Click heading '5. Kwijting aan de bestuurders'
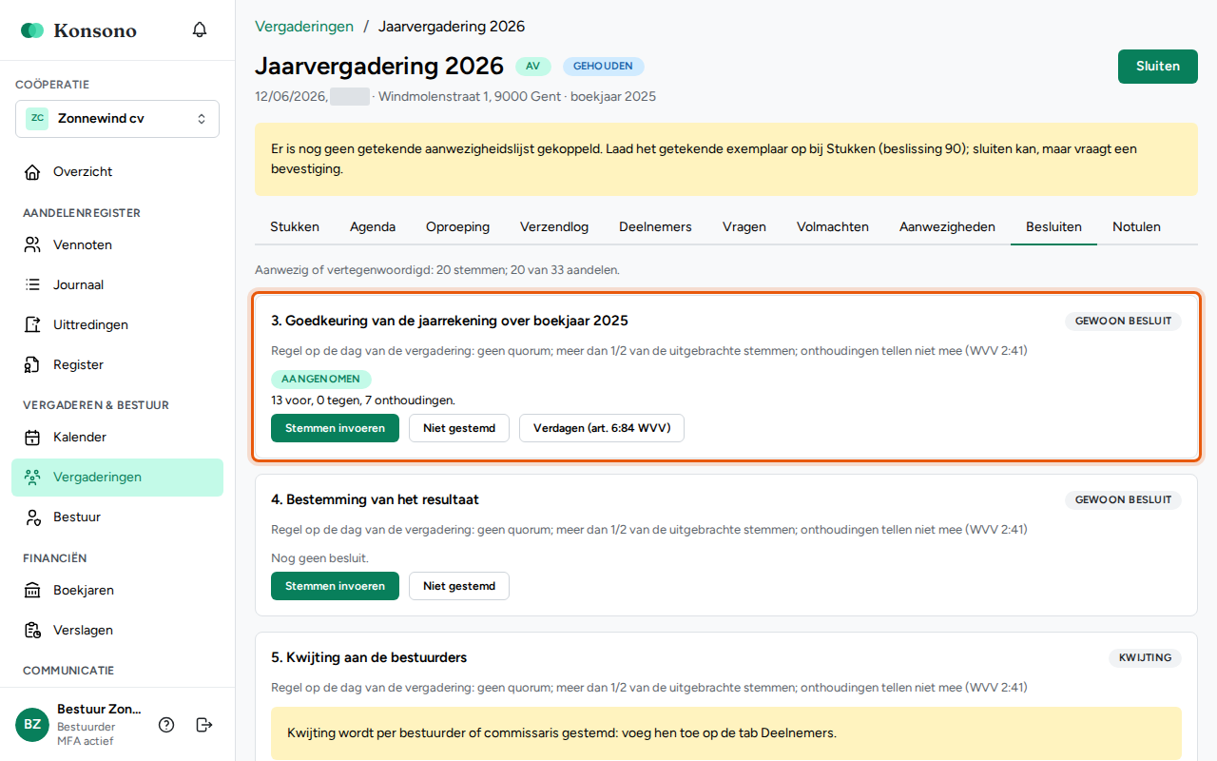1217x761 pixels. pyautogui.click(x=369, y=658)
